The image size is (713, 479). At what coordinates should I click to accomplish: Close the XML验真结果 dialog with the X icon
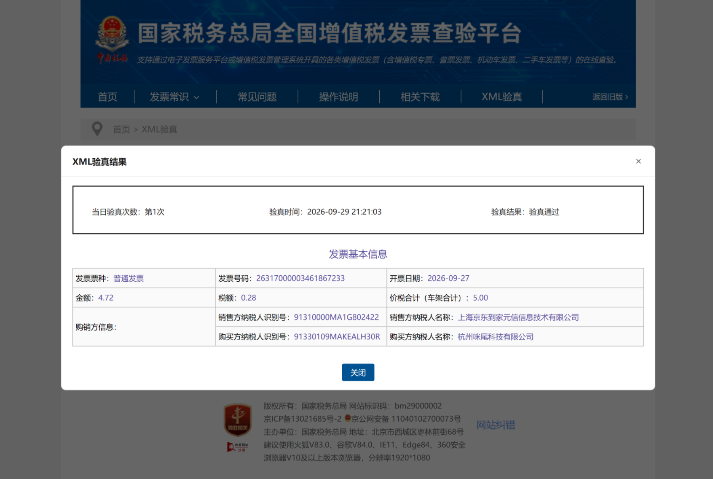638,161
